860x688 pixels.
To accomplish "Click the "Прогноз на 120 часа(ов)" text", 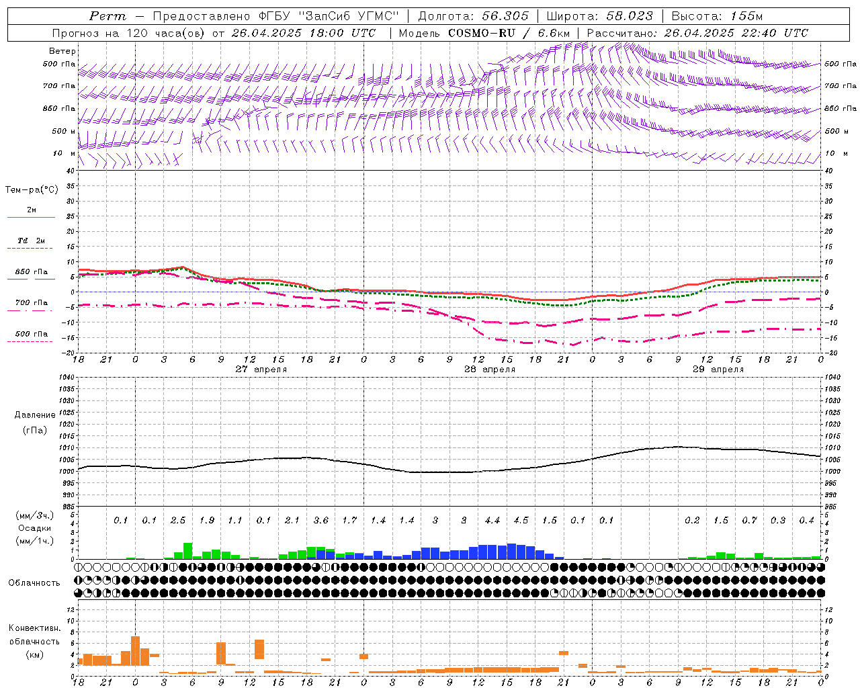I will [x=129, y=33].
